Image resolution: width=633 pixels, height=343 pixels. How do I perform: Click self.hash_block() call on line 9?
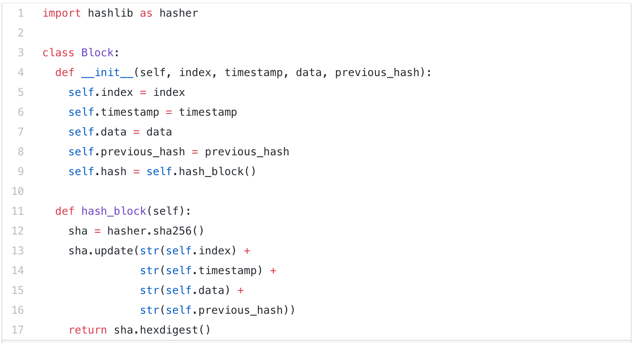click(x=201, y=171)
